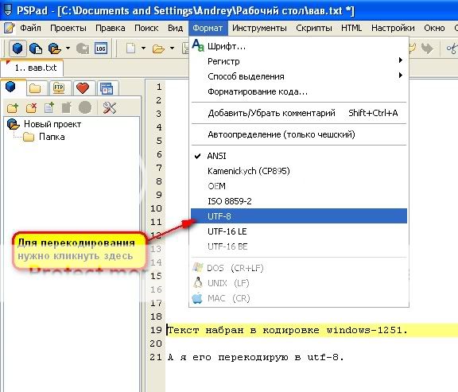Open the Окно menu

tap(434, 28)
